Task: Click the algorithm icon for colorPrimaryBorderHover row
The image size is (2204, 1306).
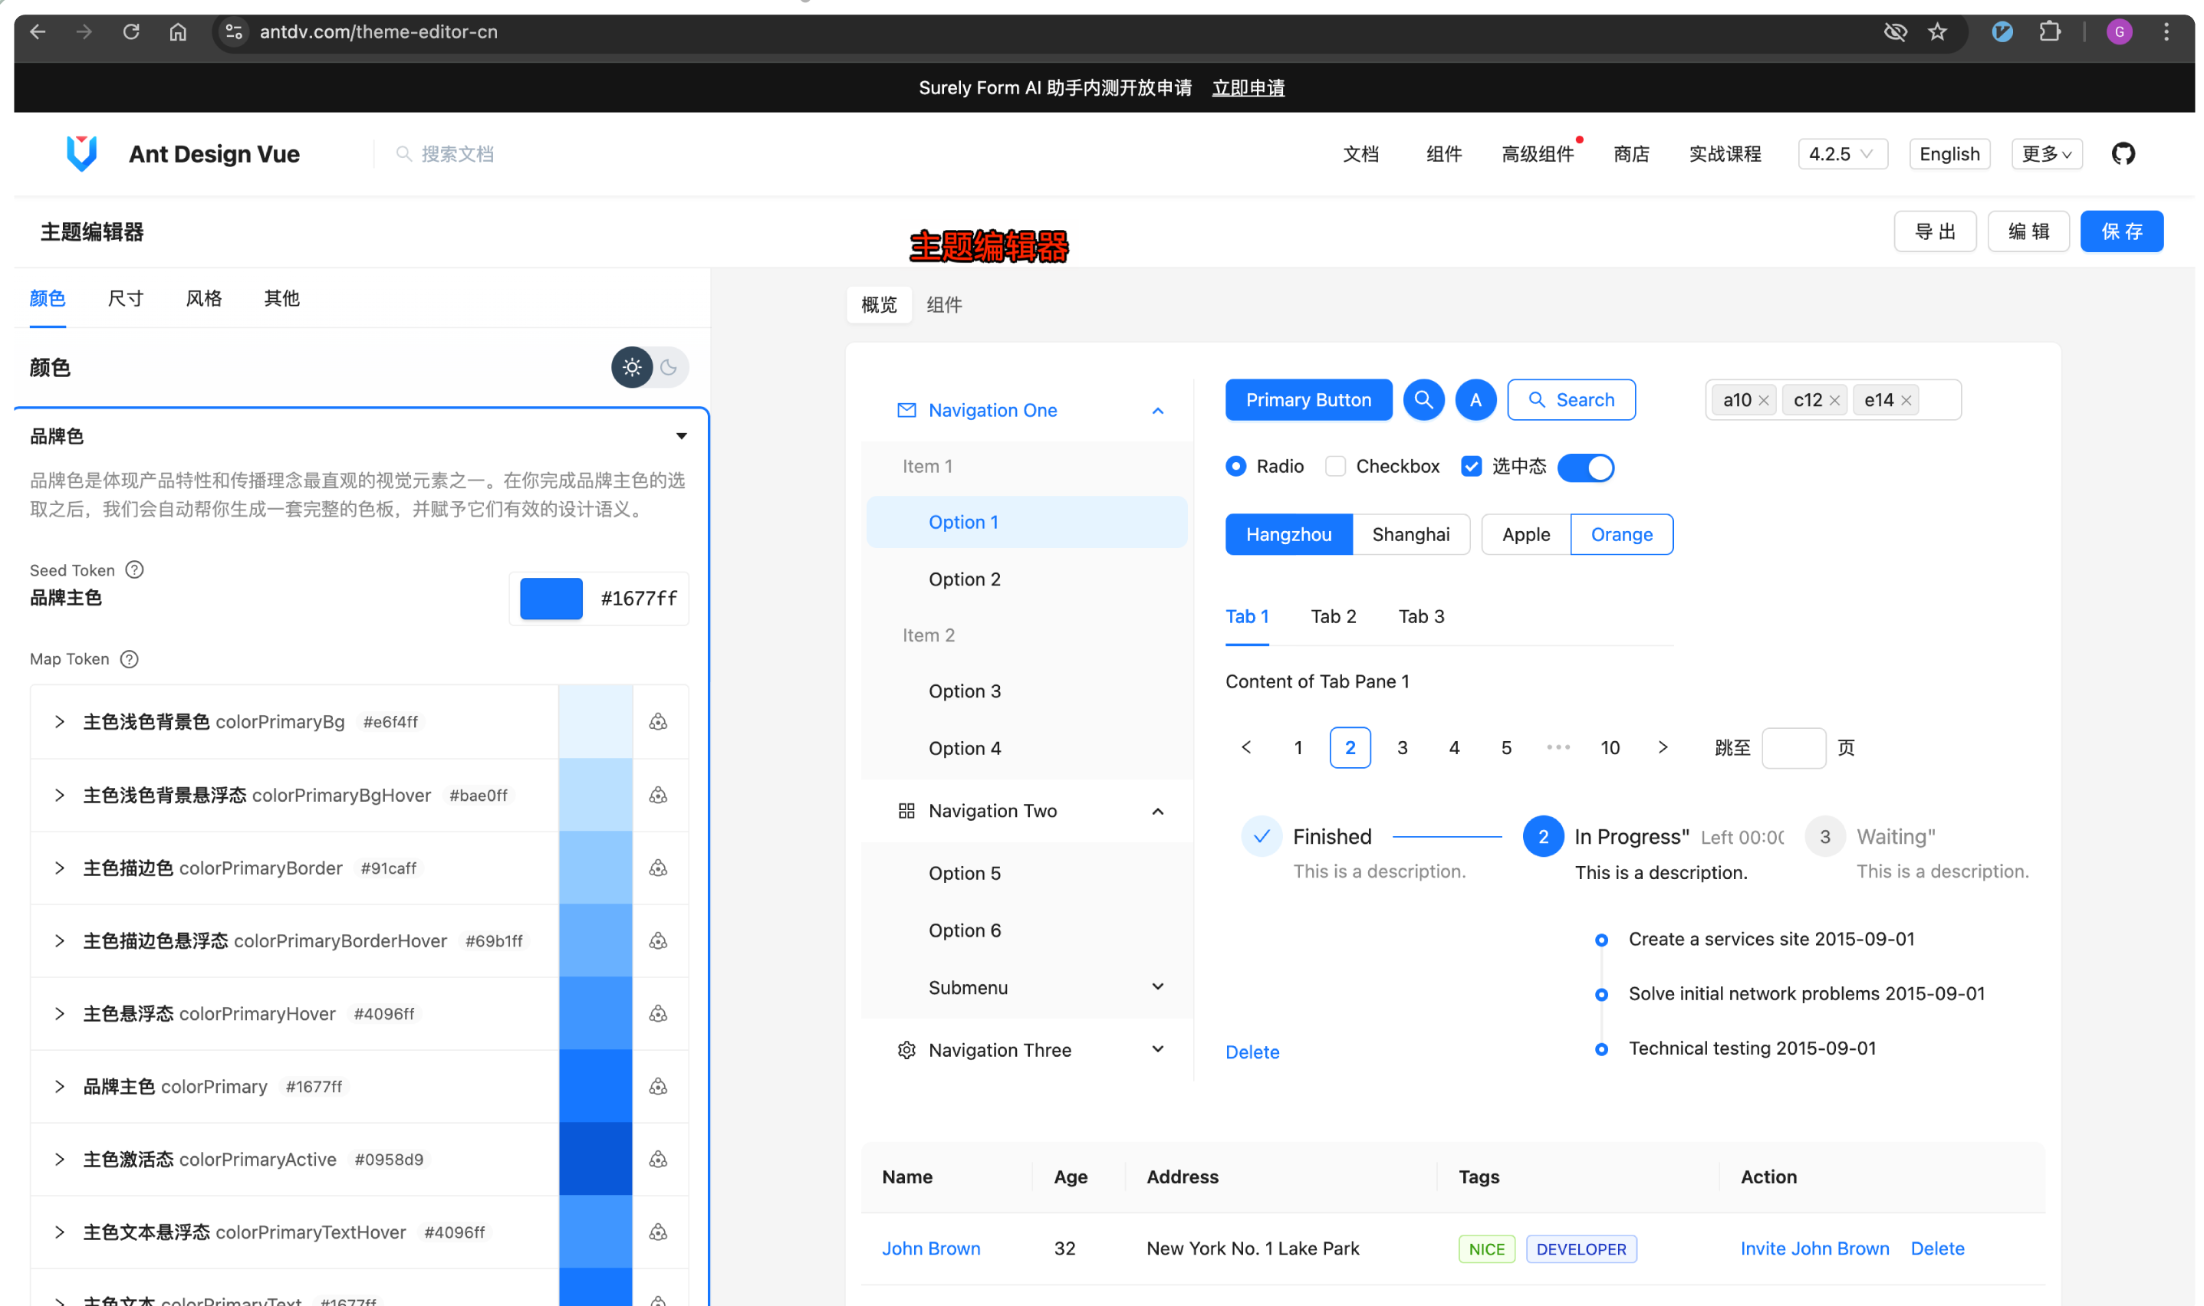Action: (658, 940)
